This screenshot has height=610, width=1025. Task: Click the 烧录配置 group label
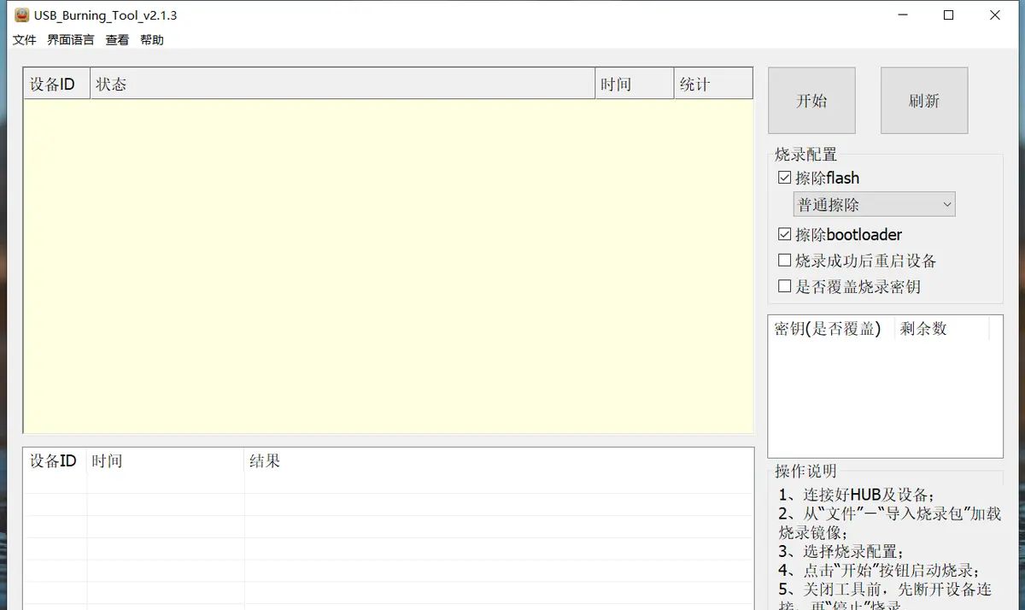805,155
